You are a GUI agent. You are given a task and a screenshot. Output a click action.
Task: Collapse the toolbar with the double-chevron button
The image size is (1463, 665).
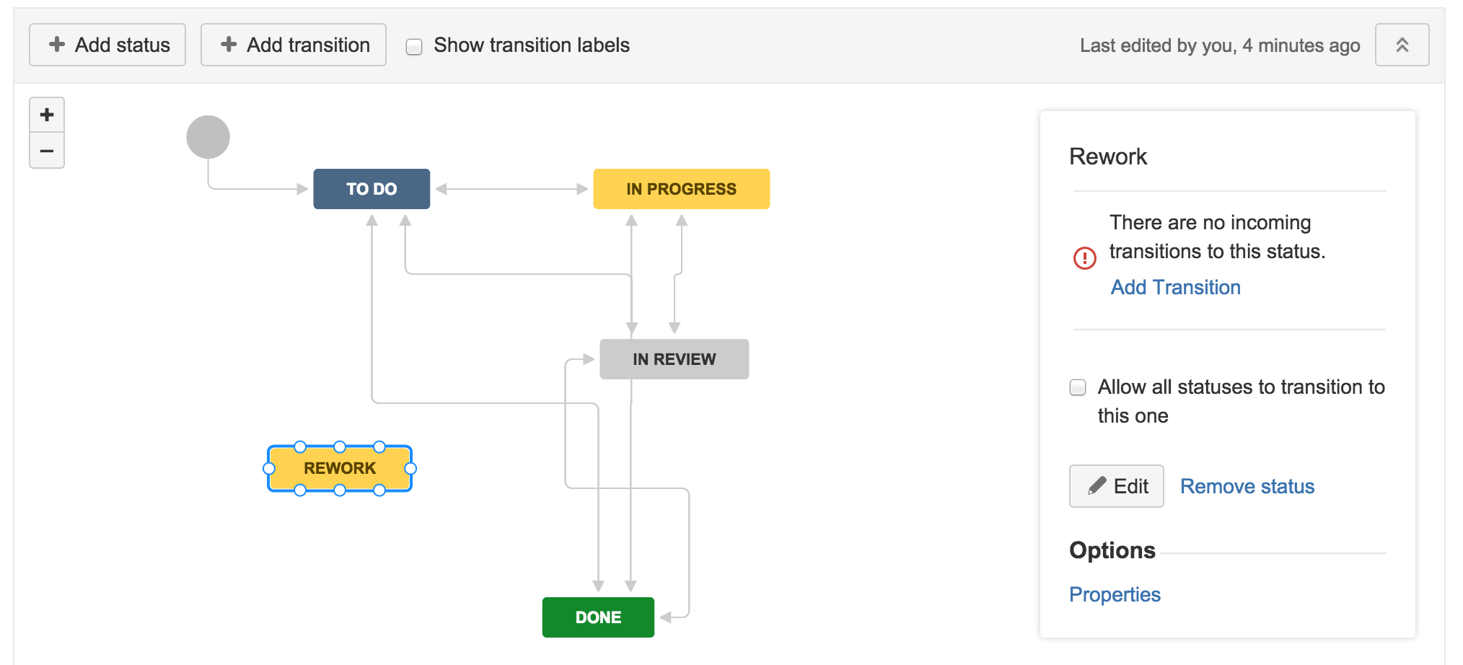(x=1402, y=45)
